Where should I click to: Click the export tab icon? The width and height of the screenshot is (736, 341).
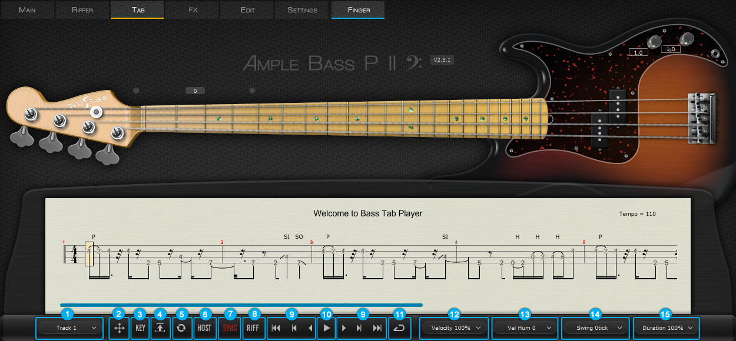(x=160, y=328)
